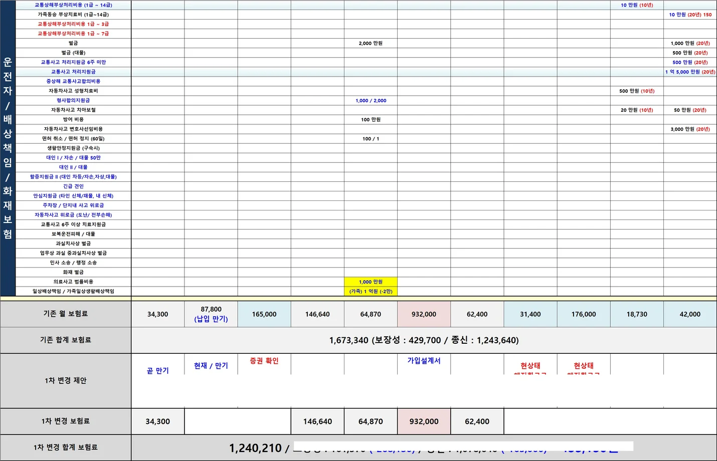Click the 보복운전피해 / 대물 label
Image resolution: width=717 pixels, height=461 pixels.
coord(73,234)
